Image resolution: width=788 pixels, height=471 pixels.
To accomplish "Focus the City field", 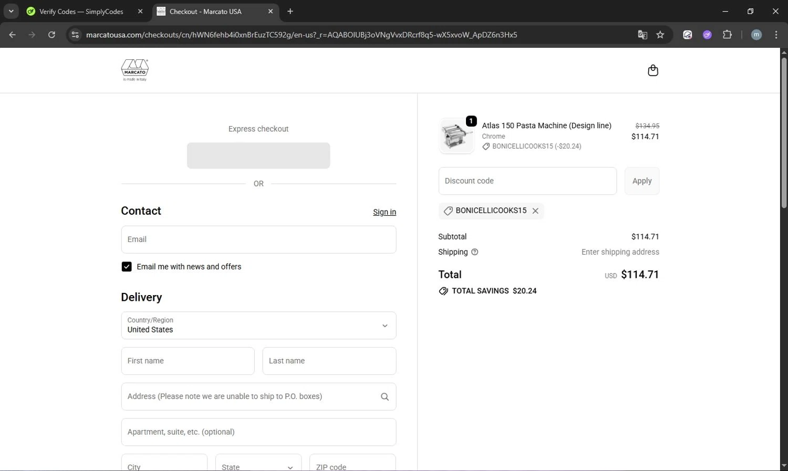I will tap(164, 463).
